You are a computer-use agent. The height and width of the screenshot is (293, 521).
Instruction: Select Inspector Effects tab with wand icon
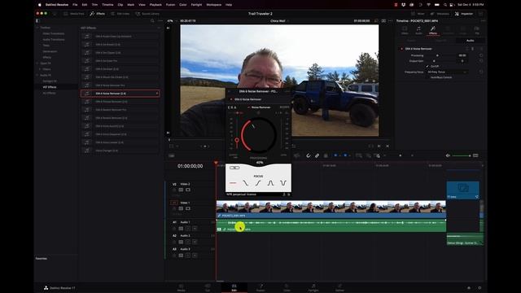(433, 30)
